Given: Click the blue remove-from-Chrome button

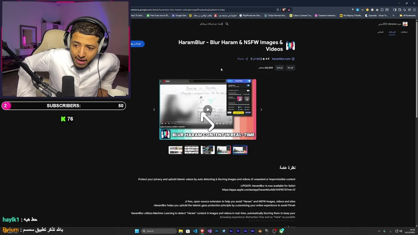Looking at the screenshot, I should coord(137,44).
